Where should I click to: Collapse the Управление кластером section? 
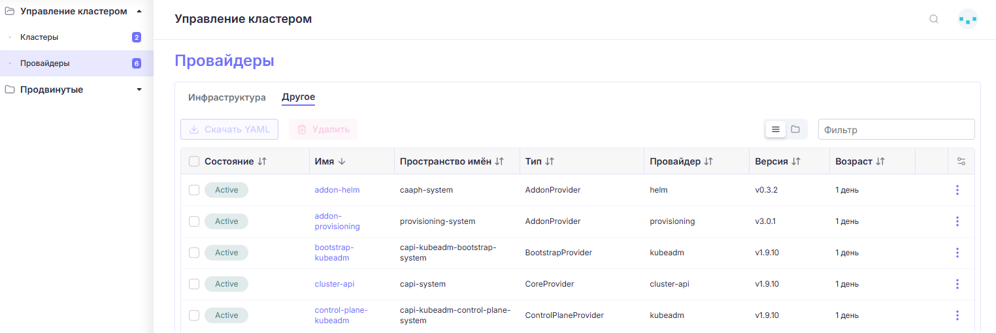point(139,11)
